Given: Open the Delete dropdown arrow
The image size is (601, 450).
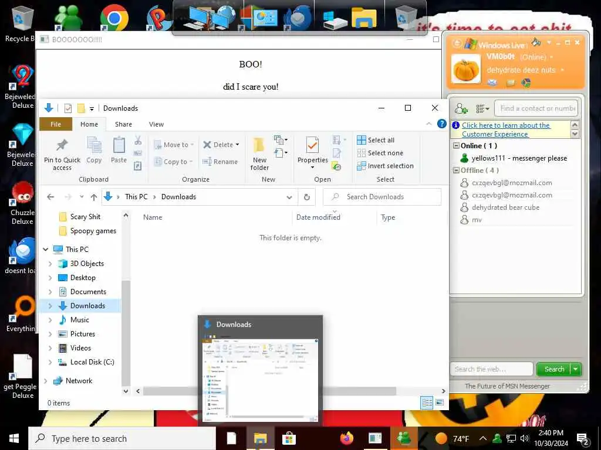Looking at the screenshot, I should pyautogui.click(x=237, y=145).
